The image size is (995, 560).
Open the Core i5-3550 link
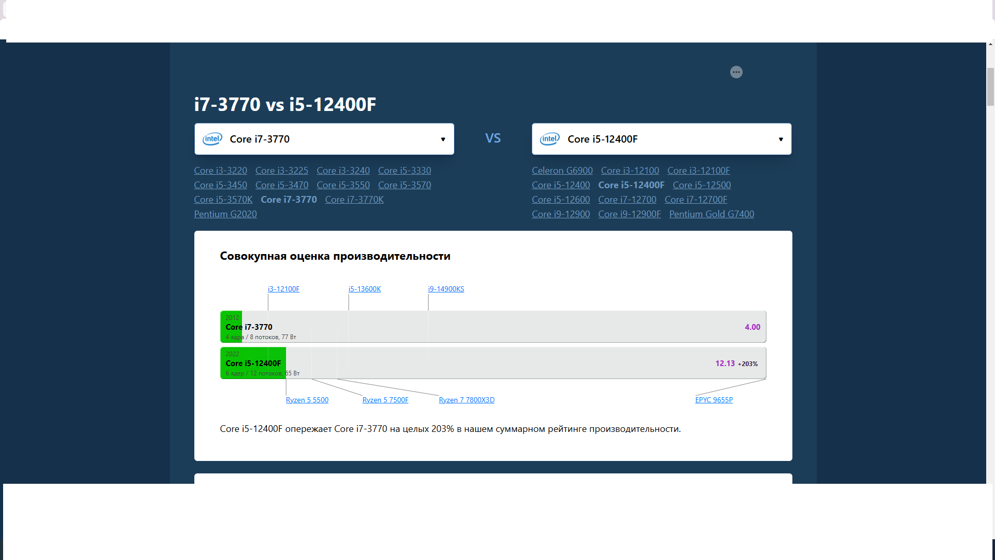tap(343, 185)
